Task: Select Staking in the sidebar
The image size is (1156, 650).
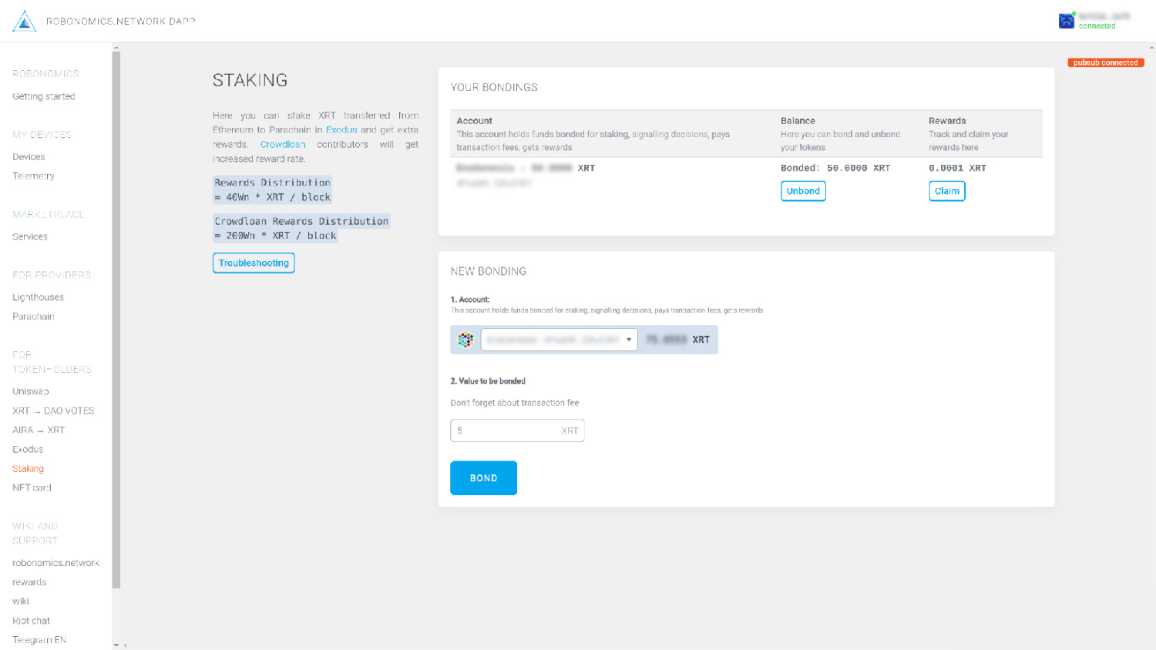Action: tap(28, 468)
